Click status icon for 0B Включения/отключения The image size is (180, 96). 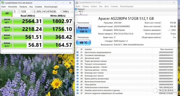pyautogui.click(x=77, y=82)
